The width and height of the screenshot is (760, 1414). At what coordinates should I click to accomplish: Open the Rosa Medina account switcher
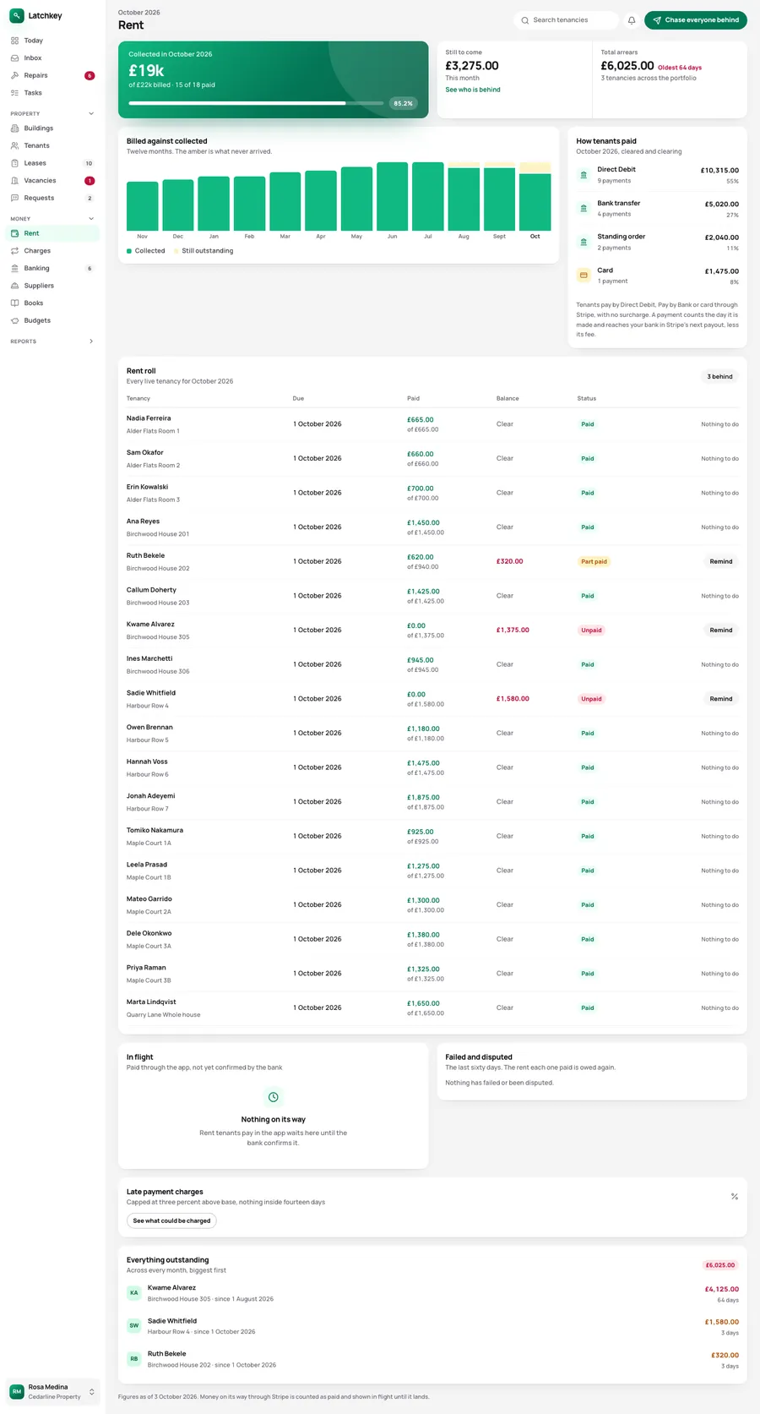click(52, 1391)
